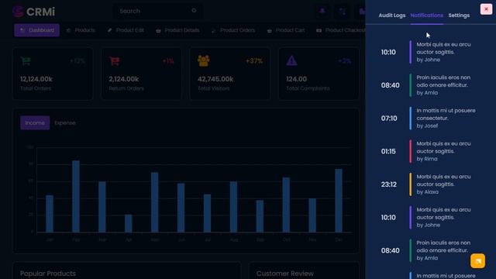
Task: Click the tallest Feb bar in chart
Action: point(76,196)
